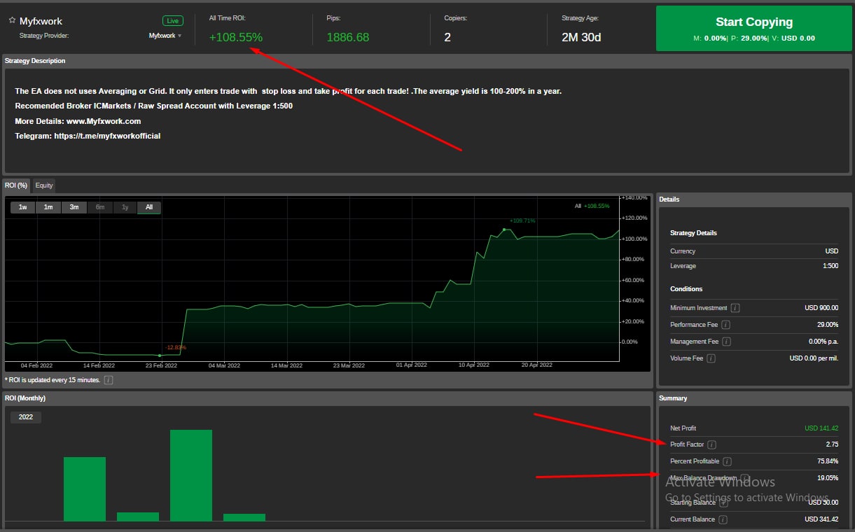Screen dimensions: 855x532
Task: Click the Start Copying button
Action: tap(754, 29)
